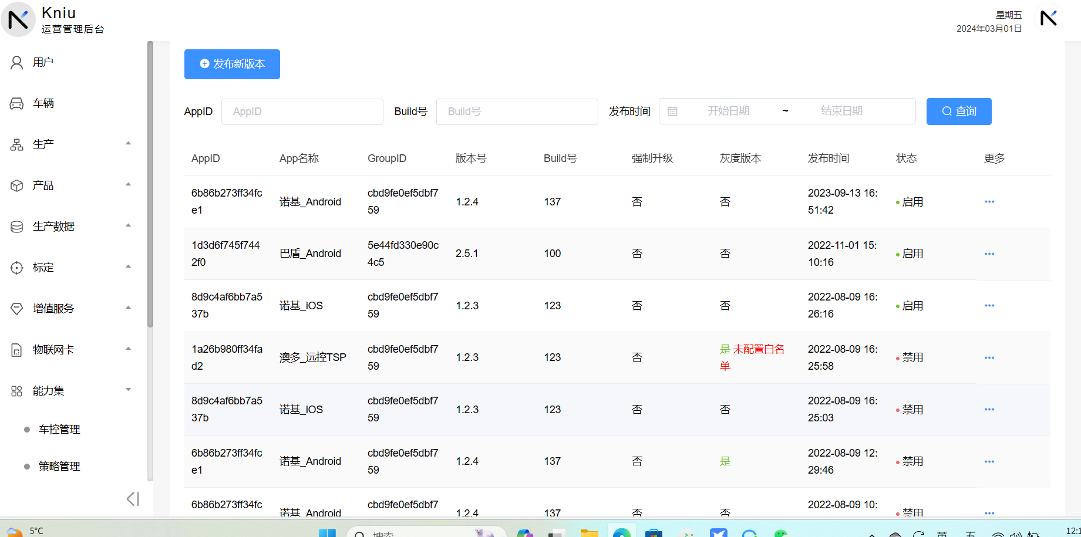Viewport: 1081px width, 537px height.
Task: Open more actions for the 2022-08-09 16:26:16 row
Action: pyautogui.click(x=989, y=306)
